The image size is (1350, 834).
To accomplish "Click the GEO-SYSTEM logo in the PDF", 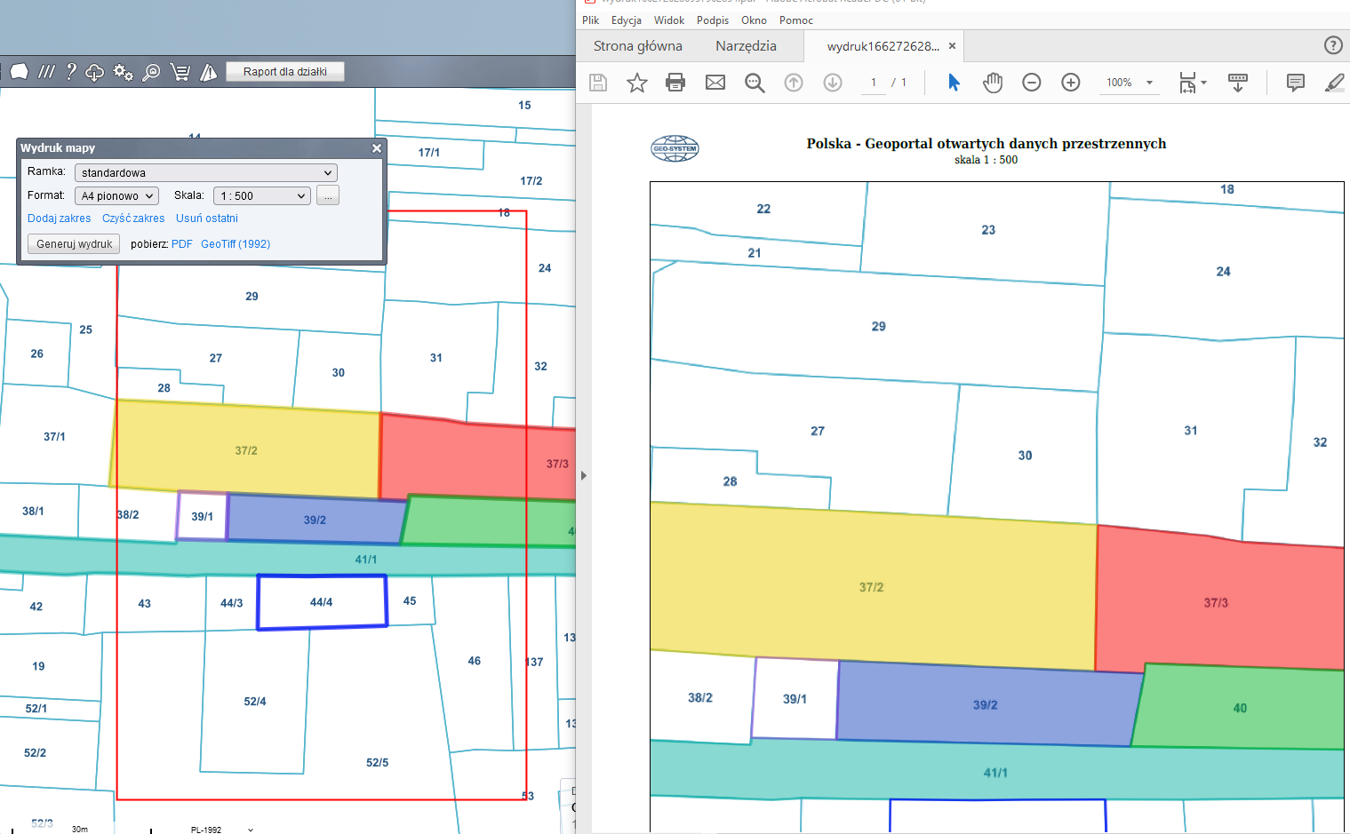I will 675,148.
